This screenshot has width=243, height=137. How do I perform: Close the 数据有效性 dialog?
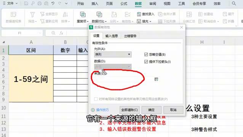coord(181,27)
